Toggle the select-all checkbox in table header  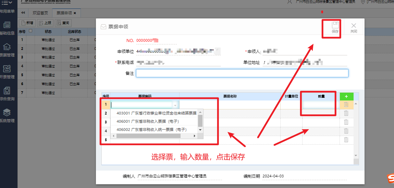(x=30, y=31)
